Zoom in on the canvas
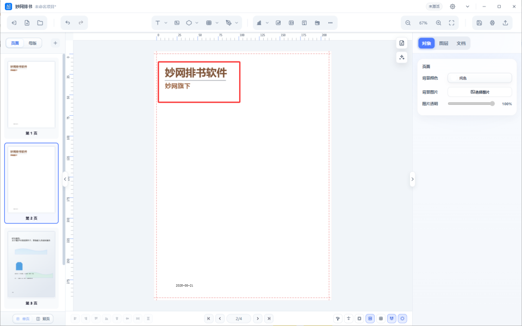 tap(438, 23)
